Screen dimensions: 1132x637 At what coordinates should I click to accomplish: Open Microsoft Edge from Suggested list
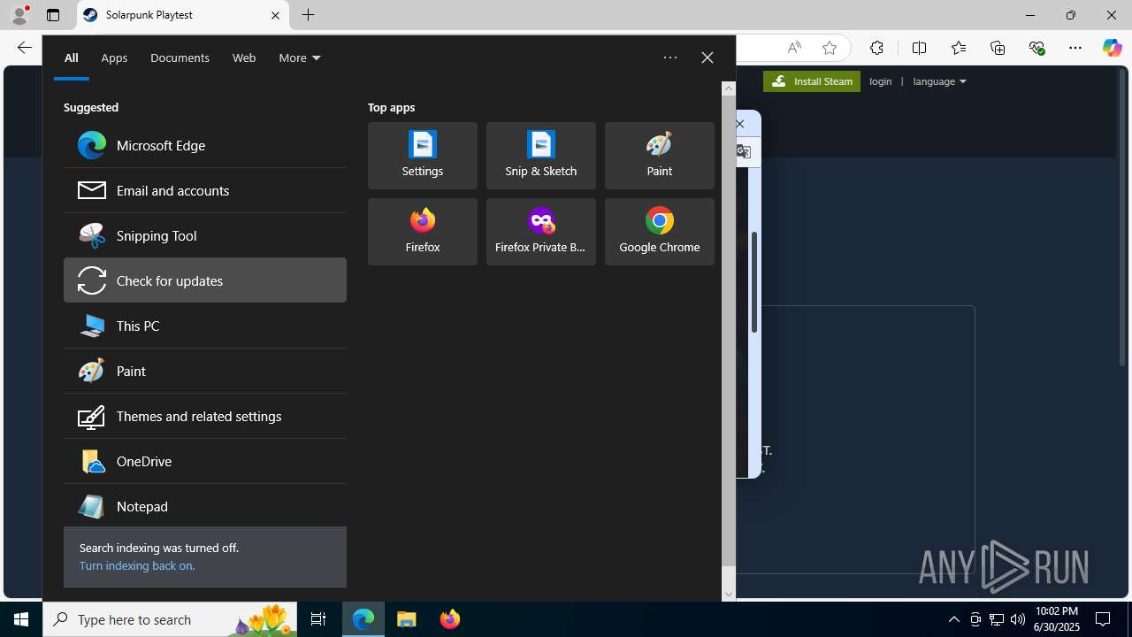coord(204,145)
